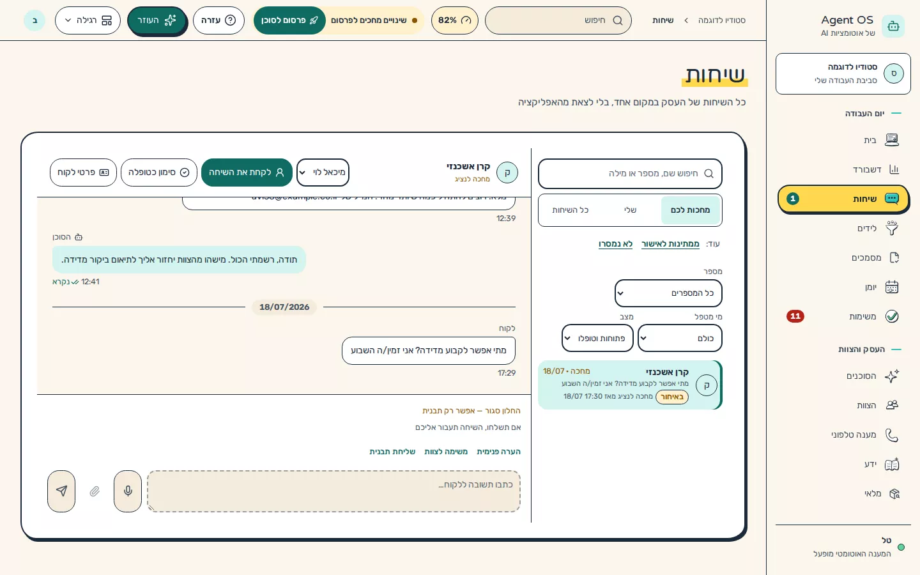920x575 pixels.
Task: Click the לקחת את השיחה button
Action: (x=247, y=172)
